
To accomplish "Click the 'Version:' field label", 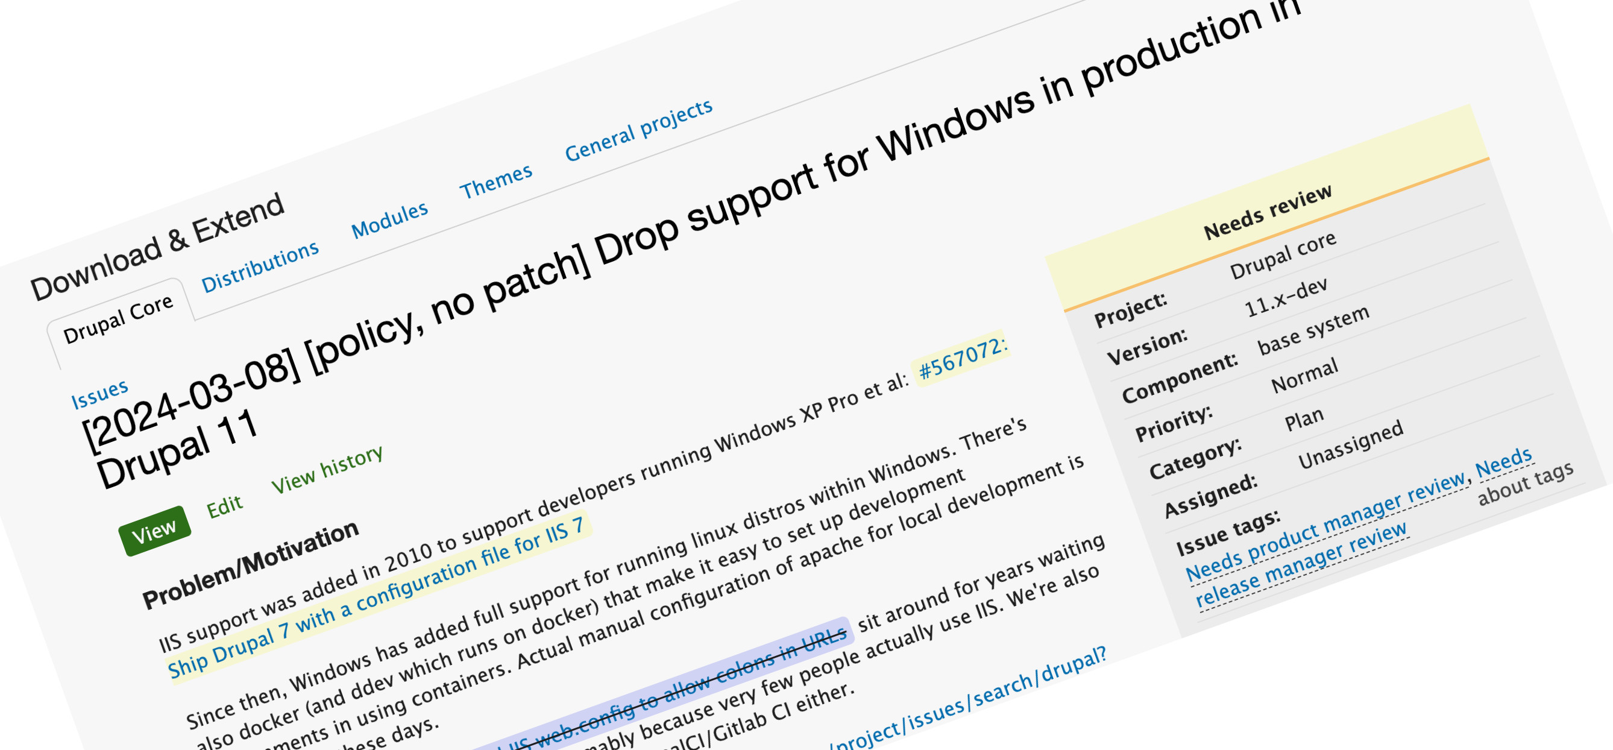I will [1146, 347].
